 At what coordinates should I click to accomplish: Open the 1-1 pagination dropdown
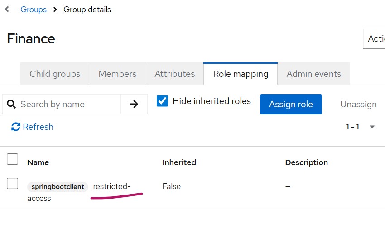[372, 127]
